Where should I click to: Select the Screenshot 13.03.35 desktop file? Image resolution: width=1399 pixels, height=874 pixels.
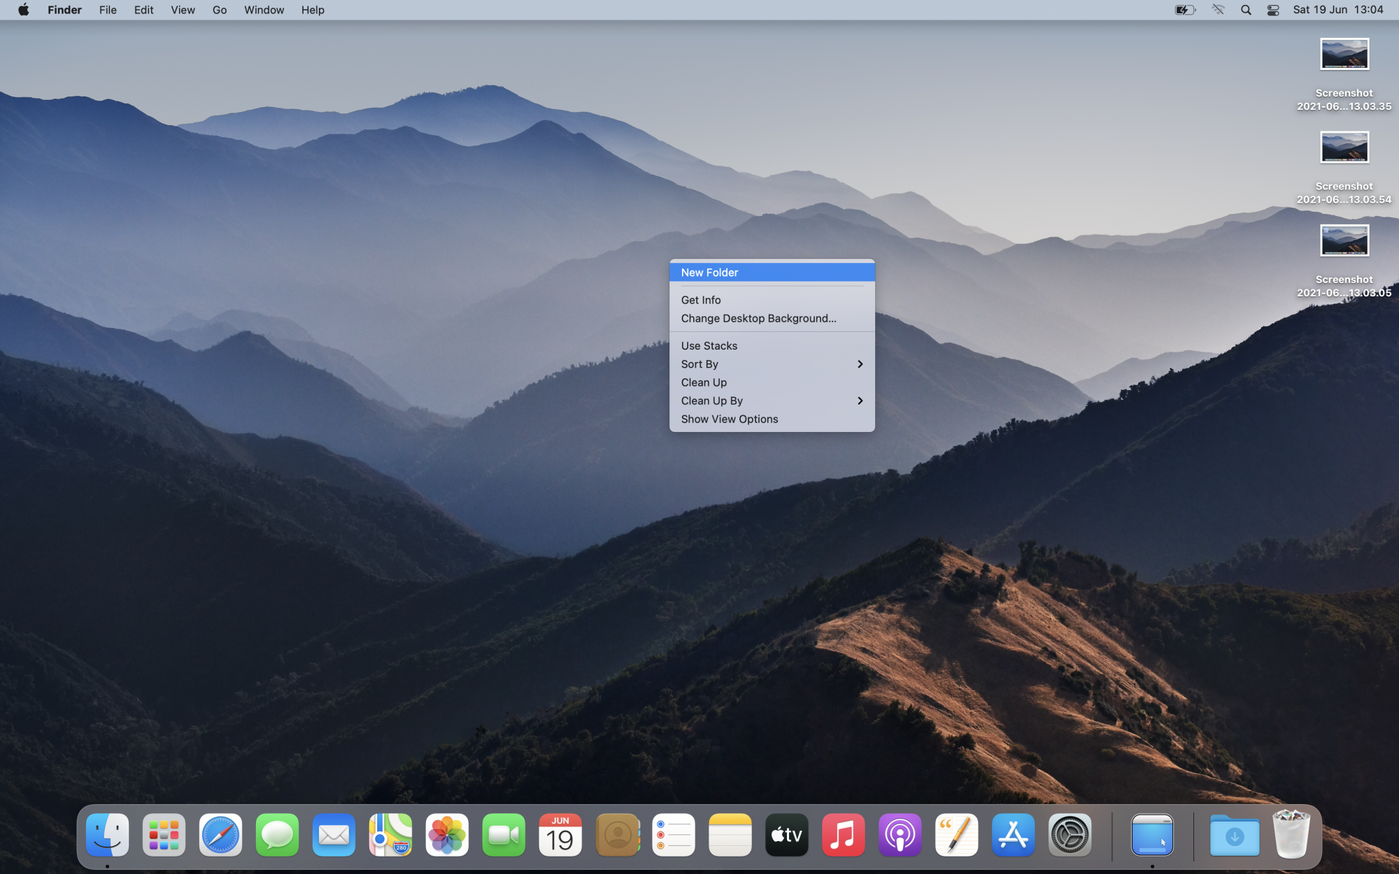tap(1344, 55)
